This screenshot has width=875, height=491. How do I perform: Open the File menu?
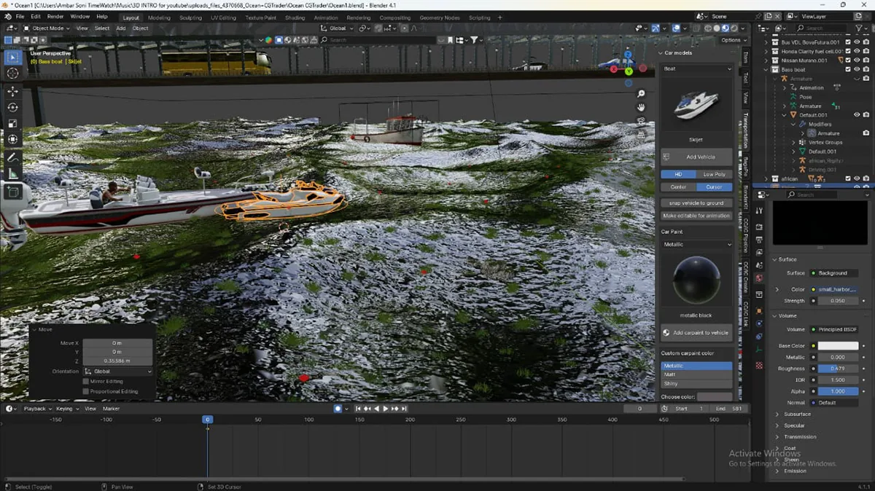click(20, 16)
